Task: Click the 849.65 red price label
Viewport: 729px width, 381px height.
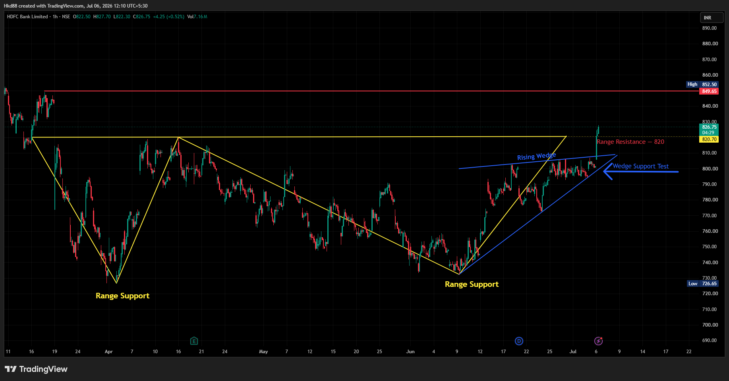Action: click(x=709, y=91)
